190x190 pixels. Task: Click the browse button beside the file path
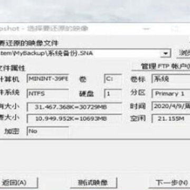pos(183,53)
